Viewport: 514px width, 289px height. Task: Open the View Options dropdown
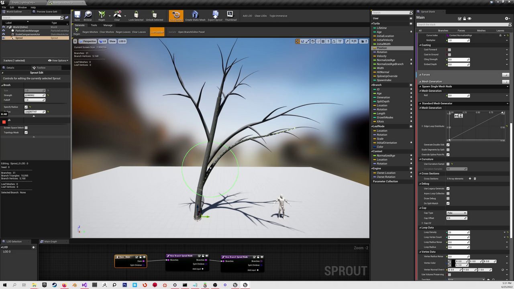(58, 61)
